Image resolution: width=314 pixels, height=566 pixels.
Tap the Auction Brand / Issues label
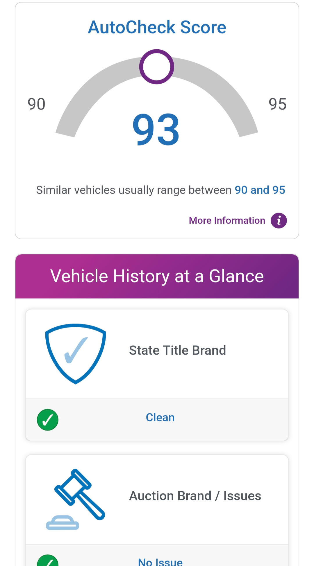(x=195, y=496)
